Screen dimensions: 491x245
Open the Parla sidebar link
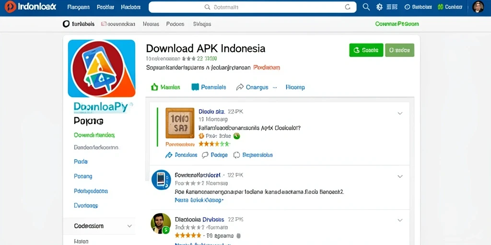coord(81,162)
